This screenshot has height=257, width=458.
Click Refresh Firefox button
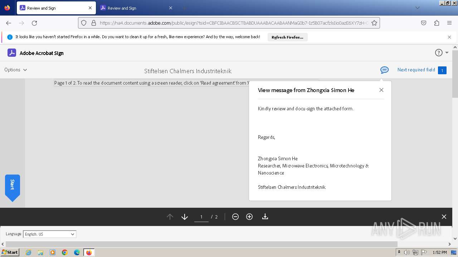pyautogui.click(x=287, y=37)
